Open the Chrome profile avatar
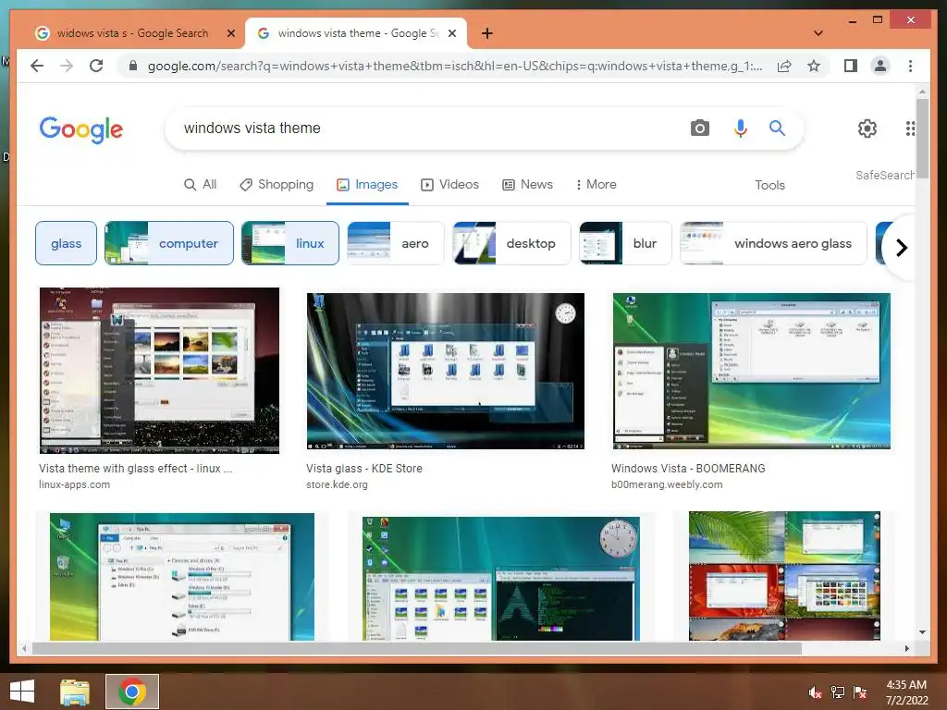947x710 pixels. (880, 66)
